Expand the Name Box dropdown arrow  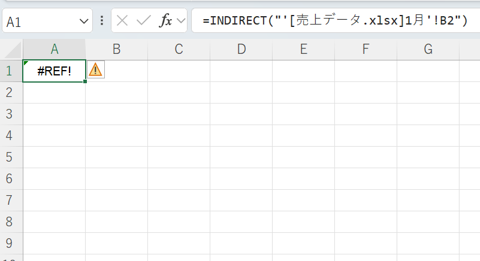[83, 21]
